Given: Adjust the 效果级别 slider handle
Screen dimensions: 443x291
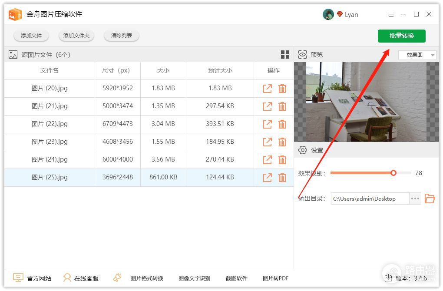Looking at the screenshot, I should tap(393, 173).
